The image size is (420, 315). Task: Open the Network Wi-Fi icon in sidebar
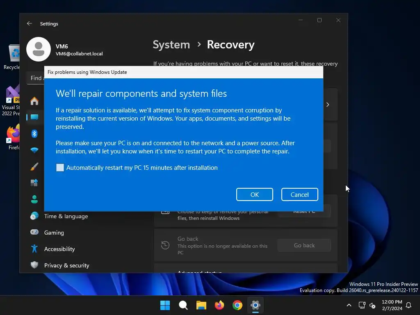pos(34,150)
